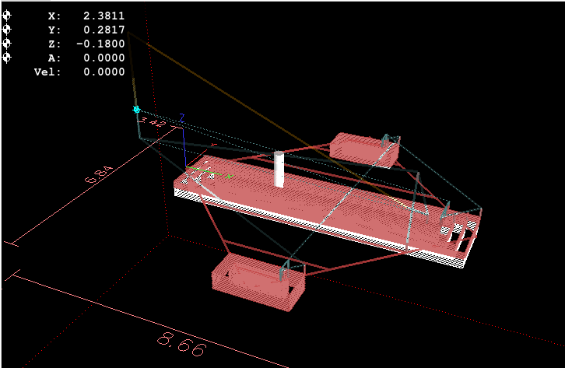Click the Y position value 0.2817
The height and width of the screenshot is (368, 565).
[104, 30]
